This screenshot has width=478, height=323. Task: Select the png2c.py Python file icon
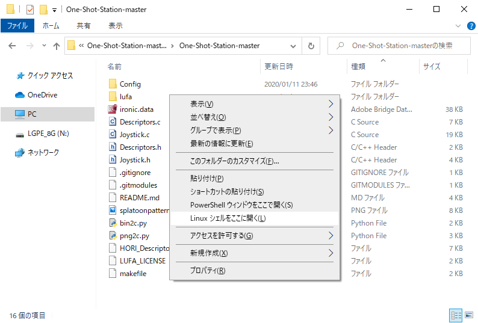(113, 236)
